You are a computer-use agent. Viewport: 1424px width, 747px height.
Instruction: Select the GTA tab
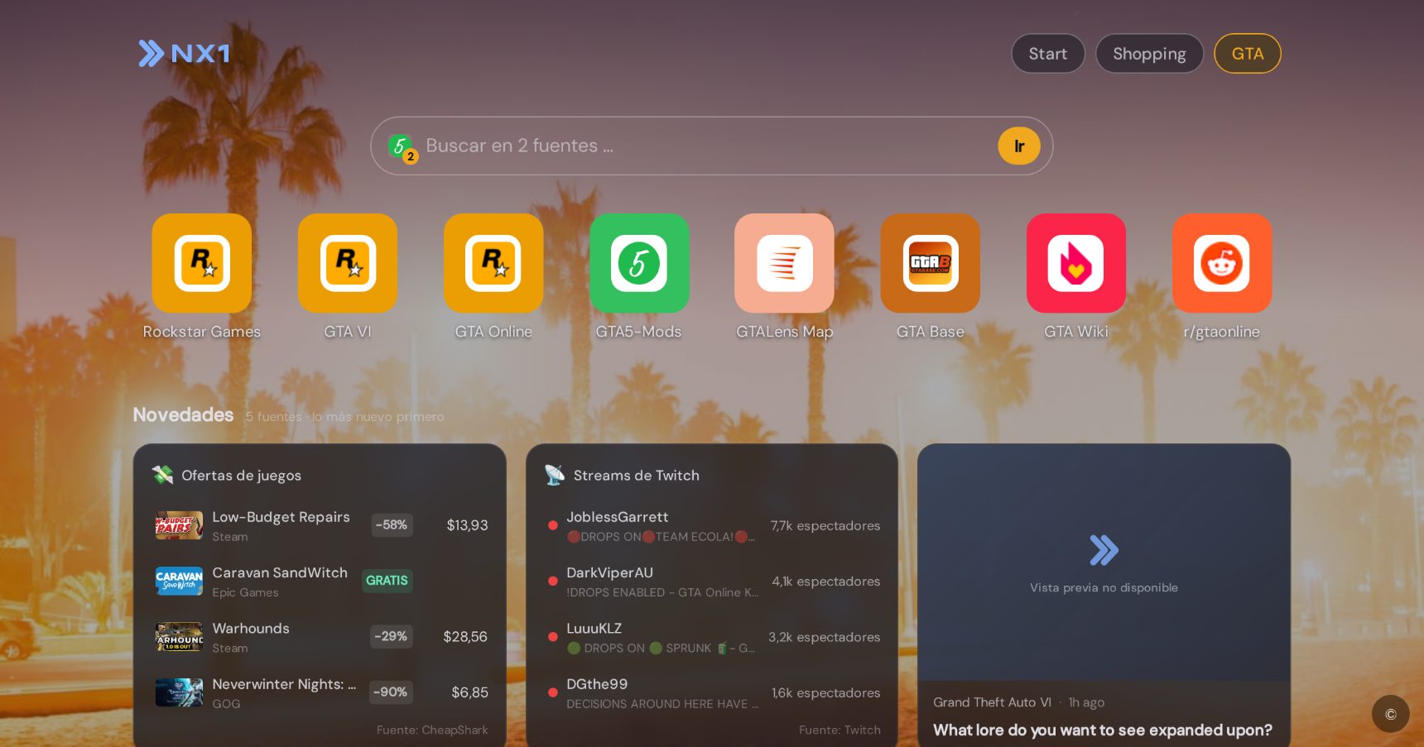pyautogui.click(x=1248, y=54)
